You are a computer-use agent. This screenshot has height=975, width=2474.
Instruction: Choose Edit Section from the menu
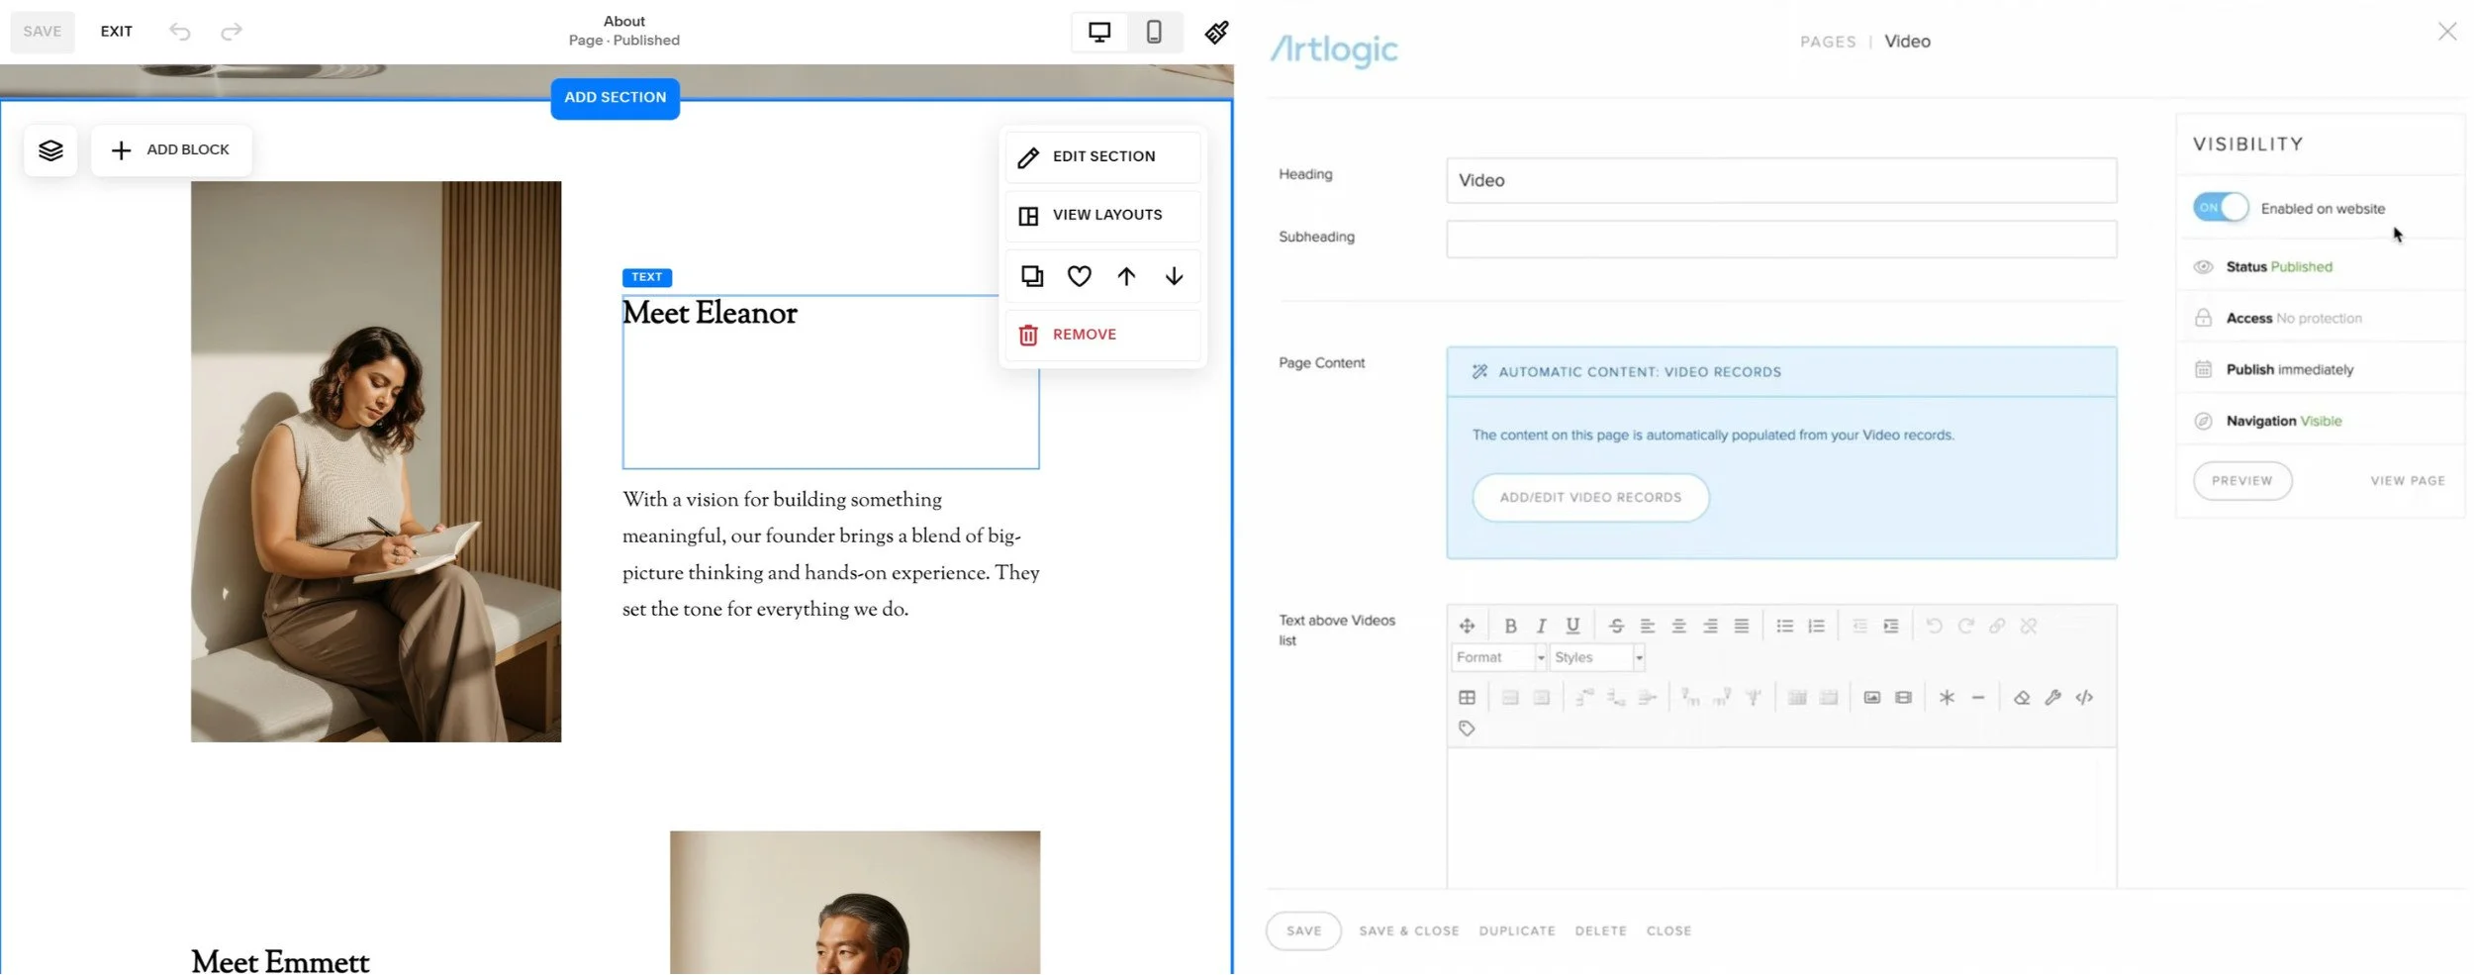coord(1102,156)
